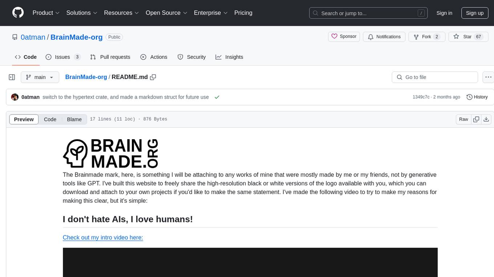The width and height of the screenshot is (494, 277).
Task: Open the Raw file view
Action: pos(463,119)
